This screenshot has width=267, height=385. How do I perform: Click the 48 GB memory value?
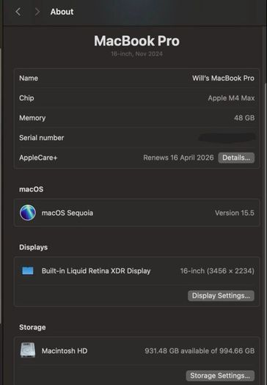click(244, 118)
